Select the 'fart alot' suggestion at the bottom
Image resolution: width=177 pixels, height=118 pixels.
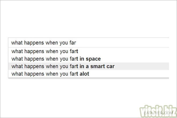coord(88,74)
